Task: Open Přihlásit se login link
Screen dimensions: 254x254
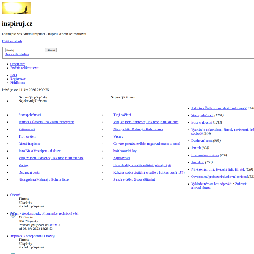Action: (18, 83)
